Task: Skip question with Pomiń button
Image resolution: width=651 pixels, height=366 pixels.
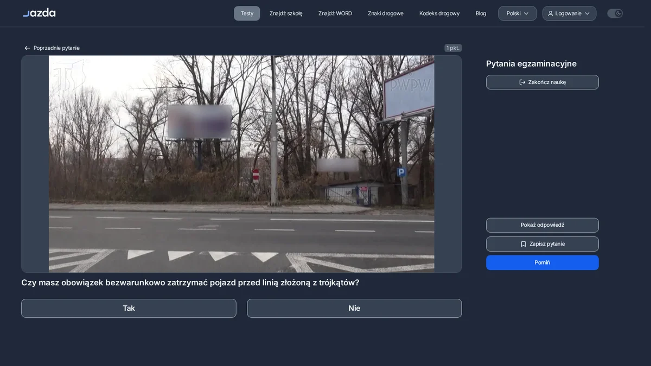Action: (x=542, y=262)
